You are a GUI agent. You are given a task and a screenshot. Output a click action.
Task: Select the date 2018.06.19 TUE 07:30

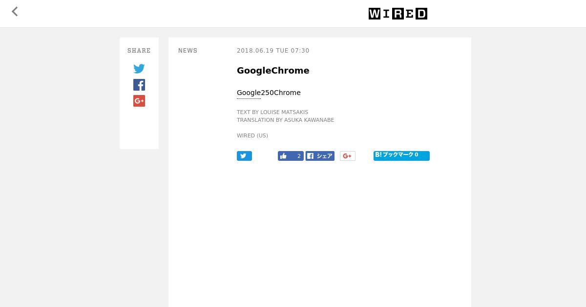273,51
